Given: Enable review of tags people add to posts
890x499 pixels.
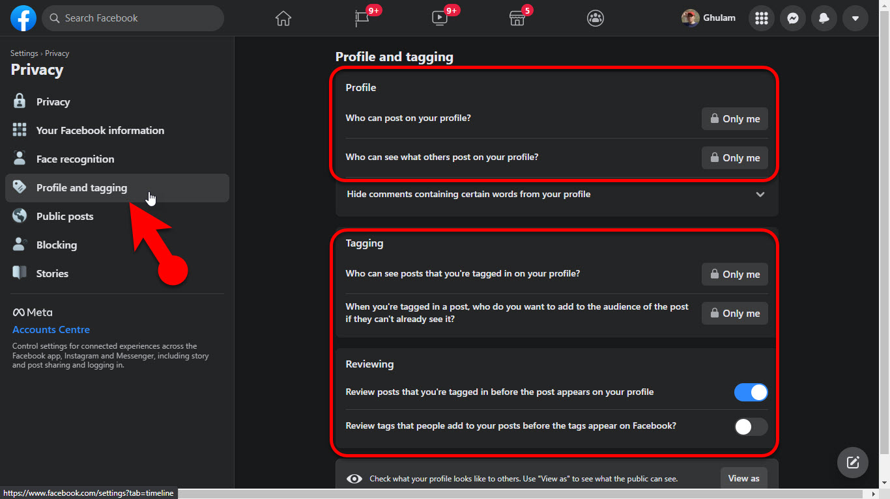Looking at the screenshot, I should pos(751,426).
